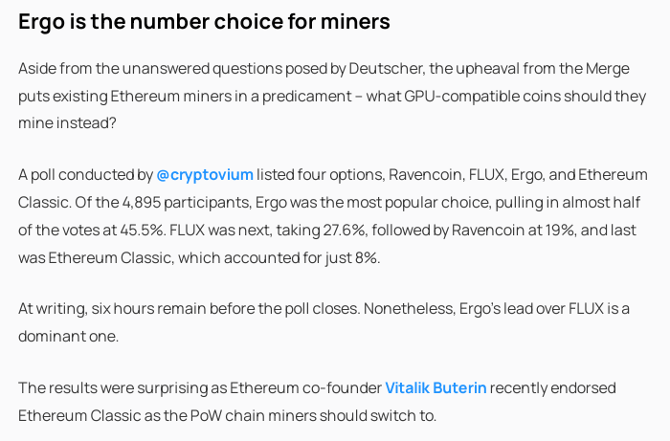
Task: Open the @cryptovium profile link
Action: click(x=205, y=175)
